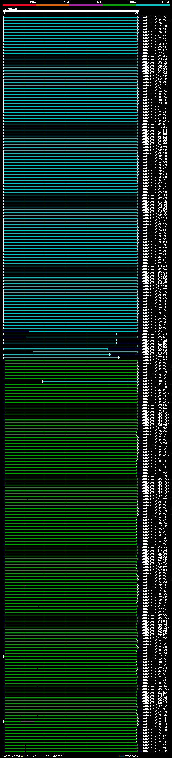Open hit UniRef100_A9YVC5
Viewport: 172px width, 758px height.
point(154,71)
